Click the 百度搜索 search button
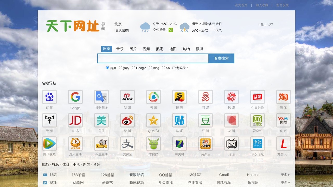Image resolution: width=333 pixels, height=187 pixels. (x=221, y=58)
